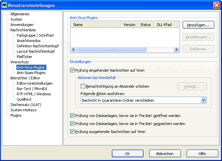The image size is (222, 161).
Task: Click the Abbrechen button
Action: 165,154
